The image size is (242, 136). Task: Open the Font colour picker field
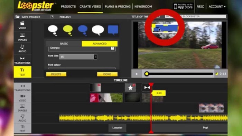point(82,68)
